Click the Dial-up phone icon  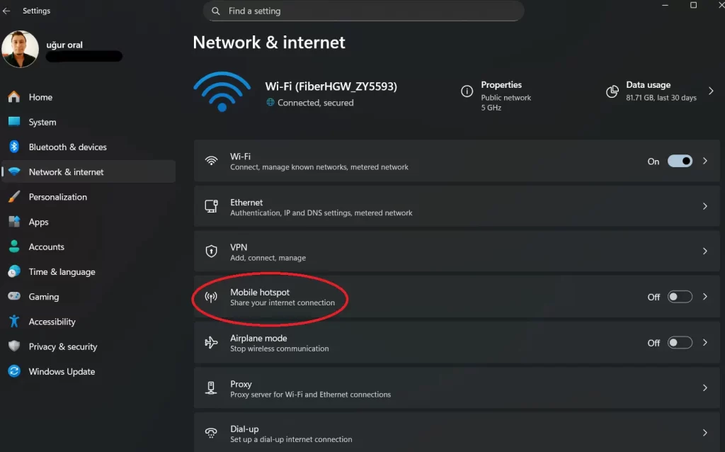pos(211,433)
